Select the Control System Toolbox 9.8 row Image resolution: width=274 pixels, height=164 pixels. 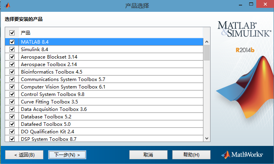(x=52, y=94)
